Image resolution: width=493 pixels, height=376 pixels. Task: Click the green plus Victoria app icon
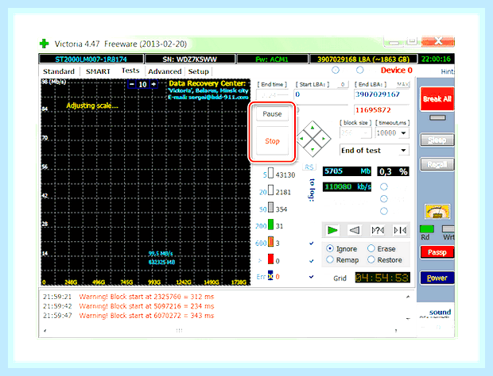coord(45,44)
